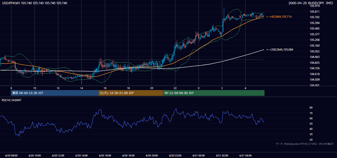Click the 4/20 16:00 date label

coord(105,155)
